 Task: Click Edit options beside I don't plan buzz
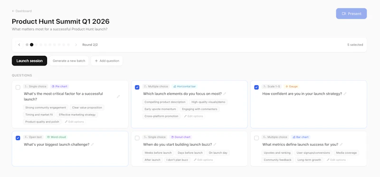tap(203, 160)
